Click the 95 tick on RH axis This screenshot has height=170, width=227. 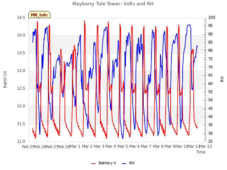(210, 26)
